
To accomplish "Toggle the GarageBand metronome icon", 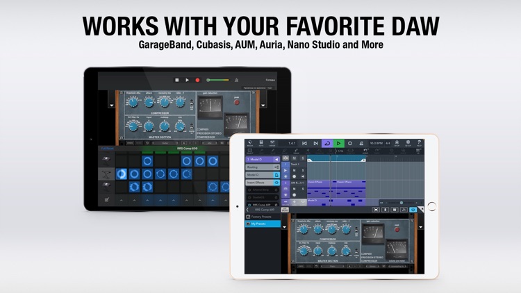I will pos(237,80).
